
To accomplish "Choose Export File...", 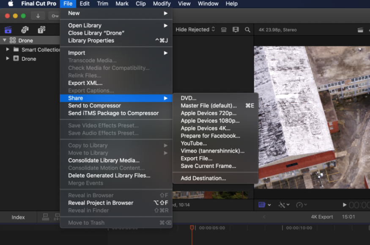I will 215,159.
